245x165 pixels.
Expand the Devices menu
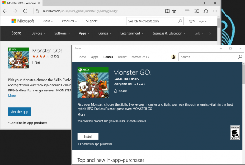(38, 33)
